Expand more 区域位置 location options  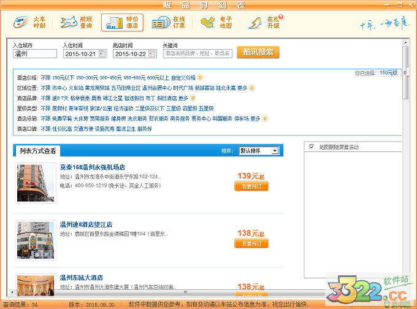(251, 88)
